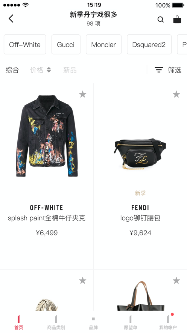The image size is (187, 333).
Task: Toggle wishlist star on the tote bag
Action: click(176, 281)
